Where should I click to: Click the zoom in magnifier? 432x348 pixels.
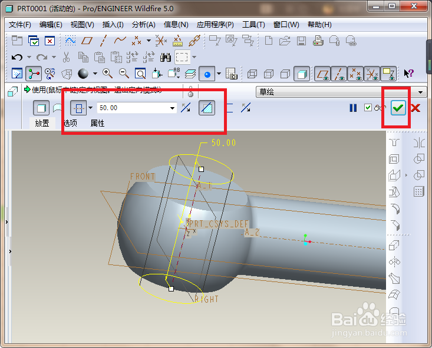pos(107,74)
